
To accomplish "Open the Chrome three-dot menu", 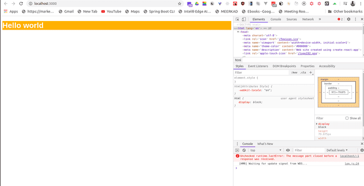I will [x=360, y=3].
